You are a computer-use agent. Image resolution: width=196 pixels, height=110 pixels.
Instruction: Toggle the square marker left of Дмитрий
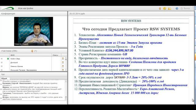pyautogui.click(x=2, y=62)
